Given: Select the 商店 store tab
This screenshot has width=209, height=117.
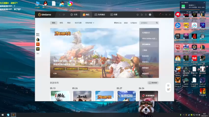Looking at the screenshot, I should click(x=86, y=15).
